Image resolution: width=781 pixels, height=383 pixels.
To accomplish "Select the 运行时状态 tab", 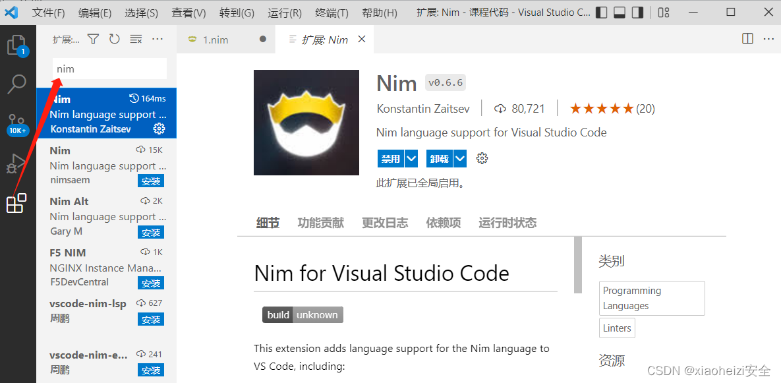I will coord(507,223).
